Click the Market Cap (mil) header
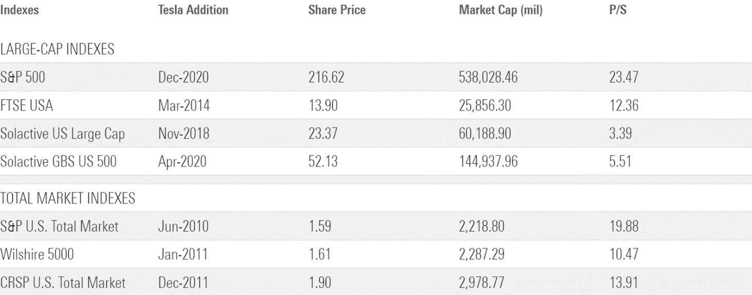 click(500, 10)
